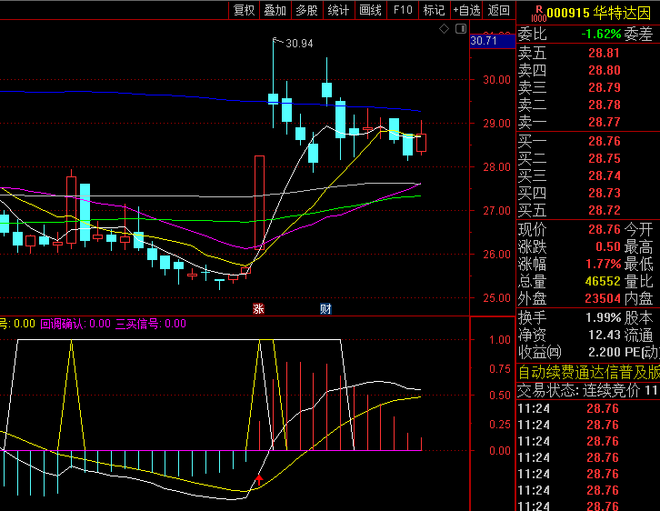Click the 30.71 price label on the axis
Screen dimensions: 660x511
tap(484, 41)
